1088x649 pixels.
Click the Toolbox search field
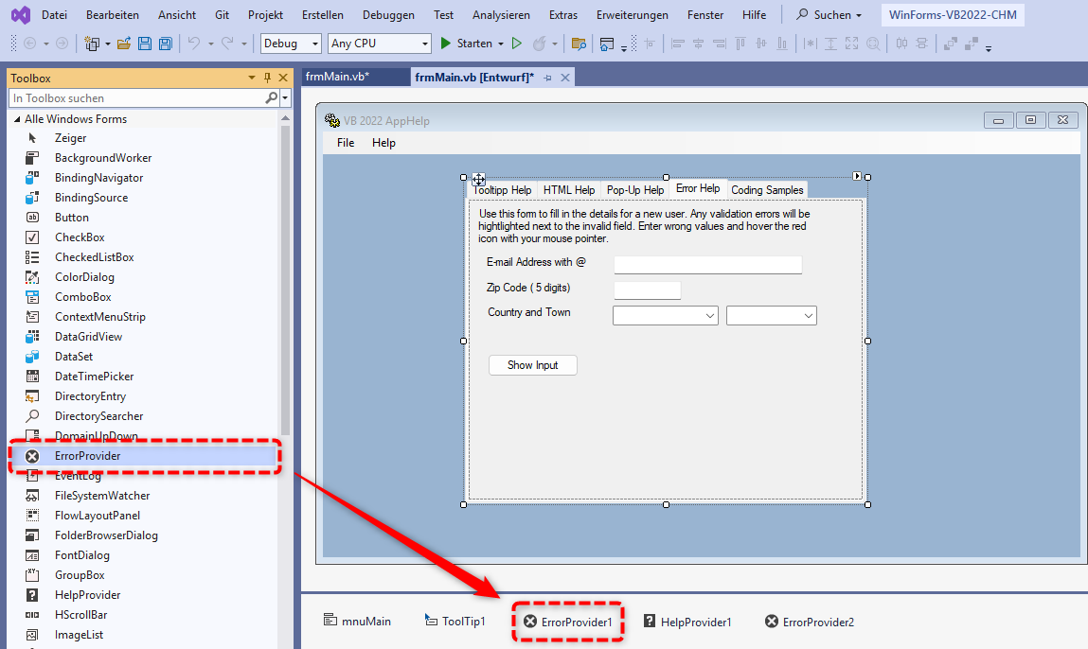click(137, 98)
